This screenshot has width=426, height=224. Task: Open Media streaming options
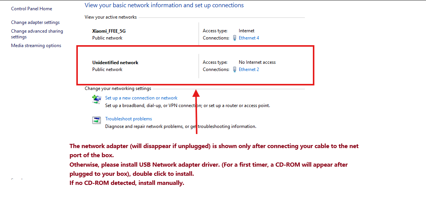[x=36, y=46]
